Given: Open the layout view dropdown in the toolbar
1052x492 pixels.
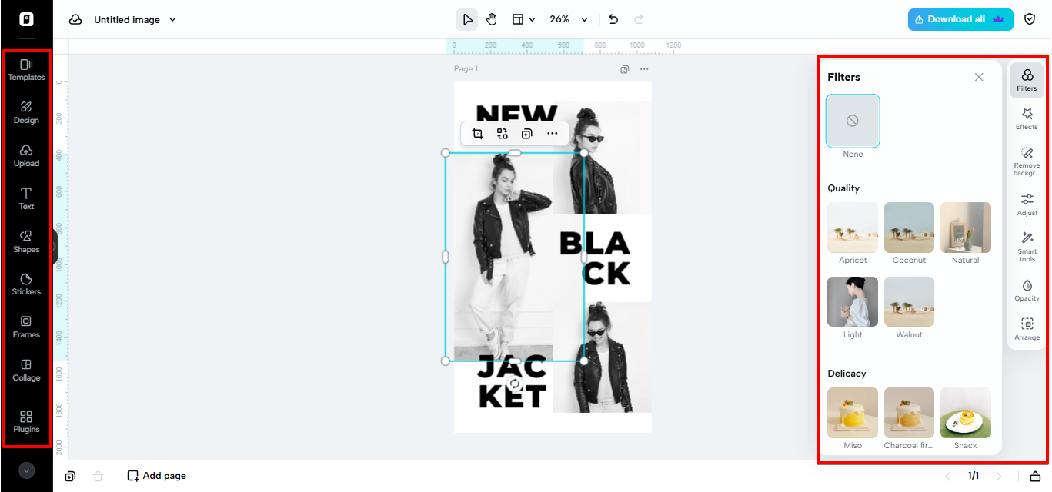Looking at the screenshot, I should (x=523, y=18).
